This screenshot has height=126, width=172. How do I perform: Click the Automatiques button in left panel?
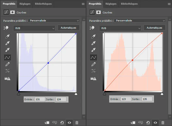pyautogui.click(x=68, y=28)
